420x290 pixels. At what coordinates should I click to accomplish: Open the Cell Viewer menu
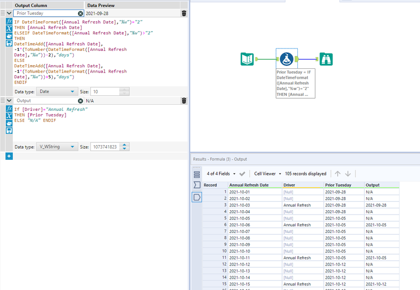point(267,174)
